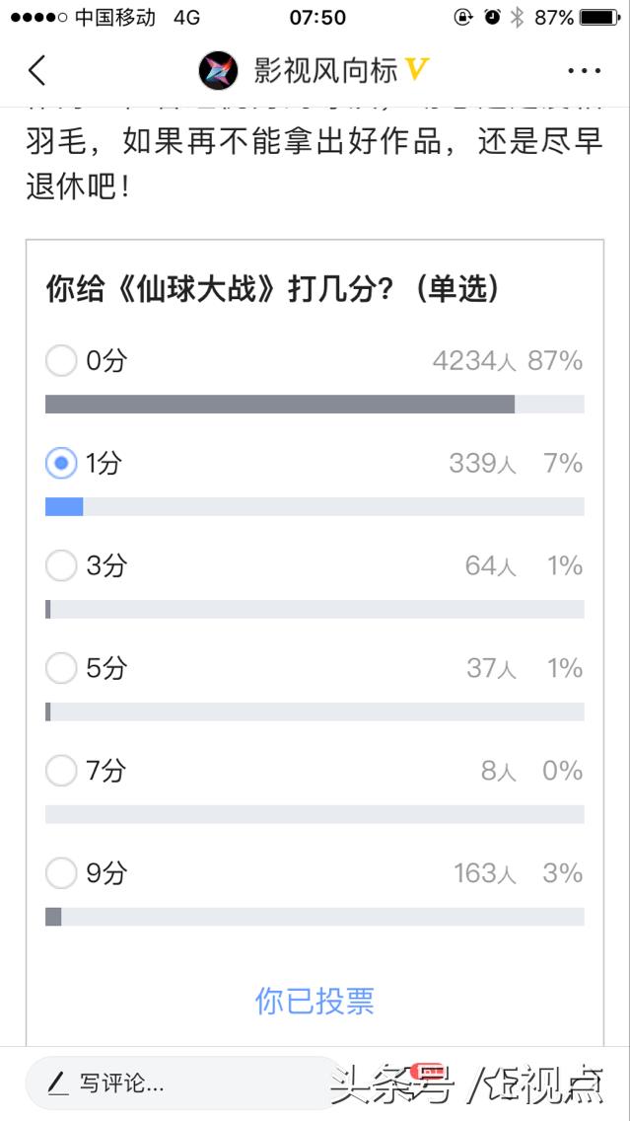This screenshot has width=630, height=1121.
Task: Tap the yellow V verification badge
Action: point(416,69)
